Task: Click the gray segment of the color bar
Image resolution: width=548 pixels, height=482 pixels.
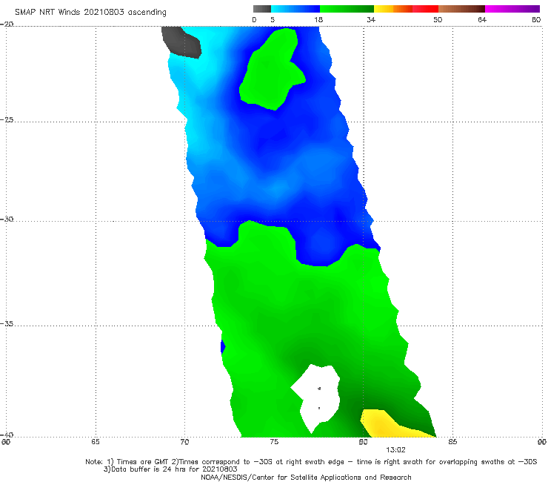Action: (262, 9)
